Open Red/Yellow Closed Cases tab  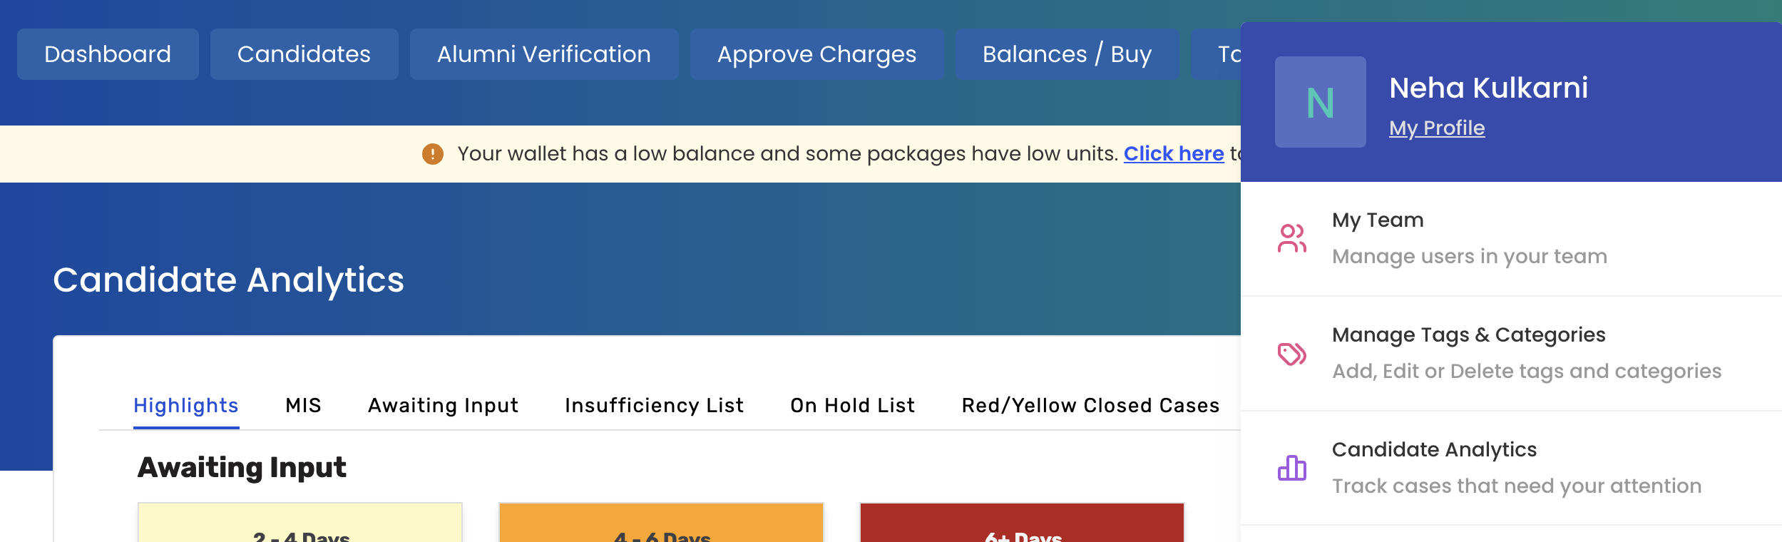(x=1090, y=405)
